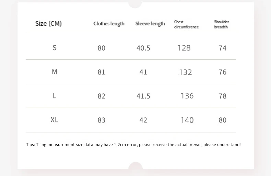Select the M size row label
The image size is (271, 176).
[x=55, y=72]
